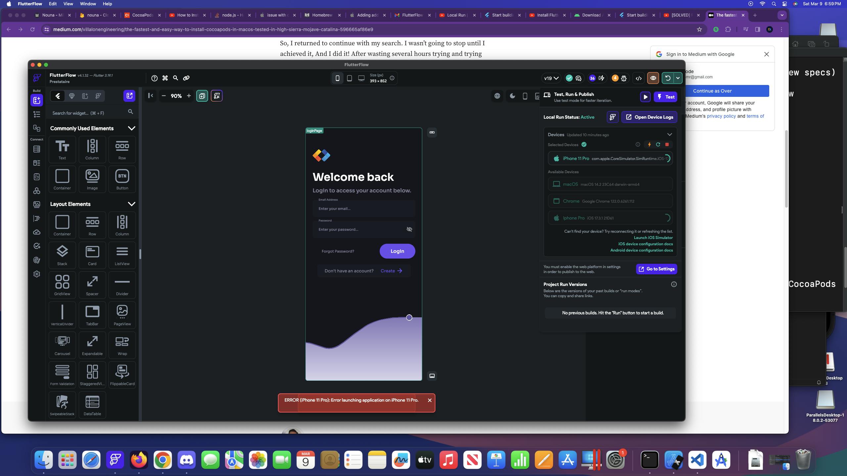Select the iPhone 11 Pro device
Viewport: 847px width, 476px height.
coord(610,158)
